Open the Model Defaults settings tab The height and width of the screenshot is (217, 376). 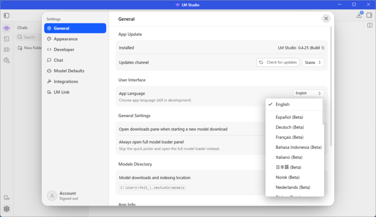(75, 71)
